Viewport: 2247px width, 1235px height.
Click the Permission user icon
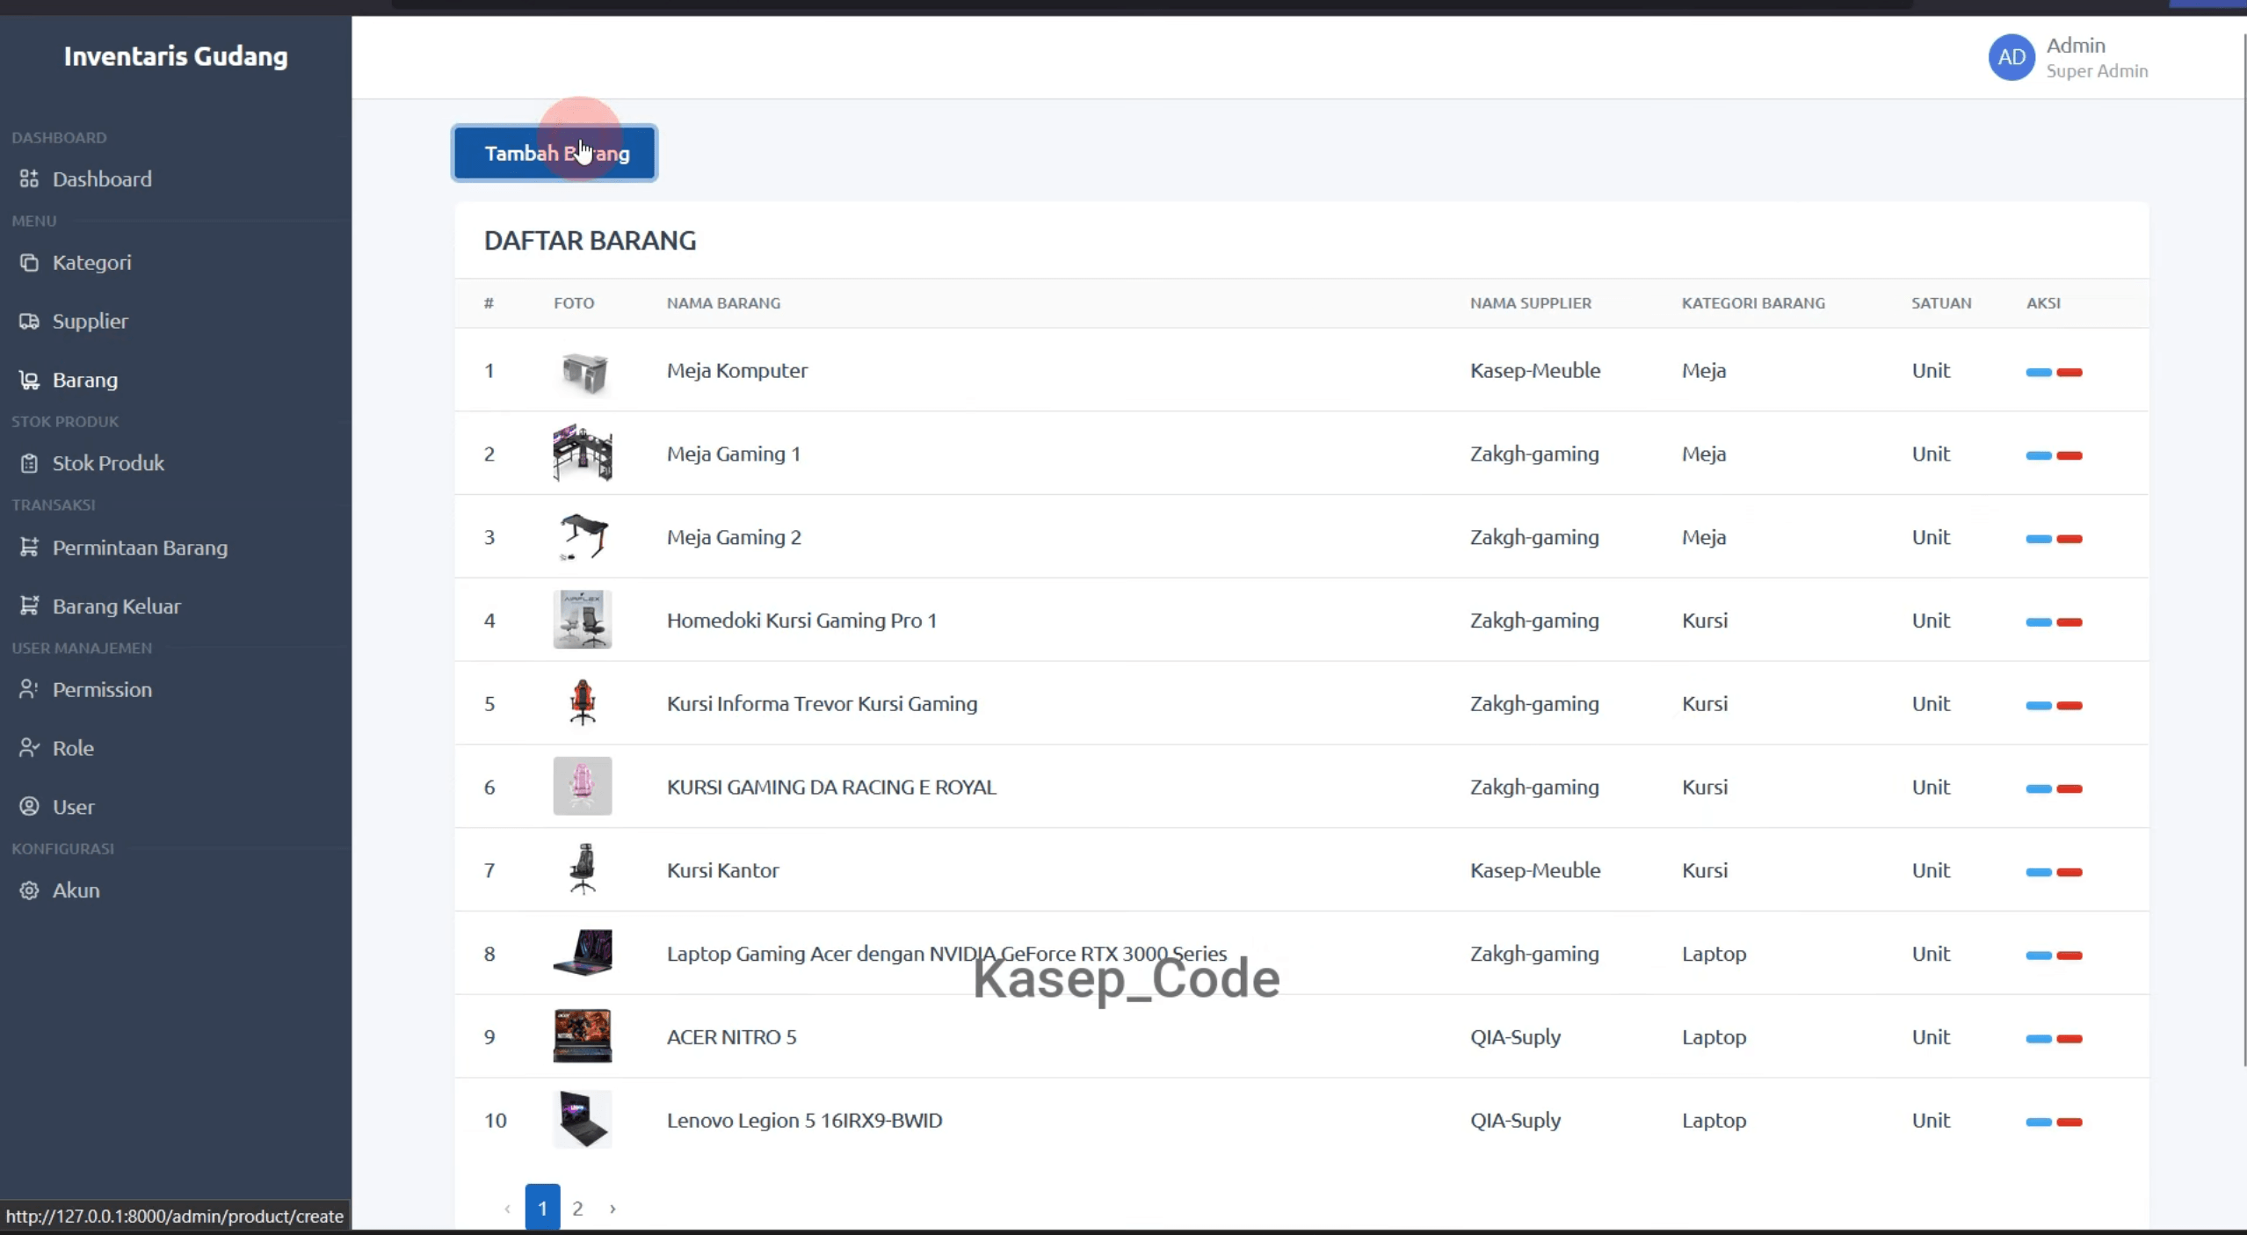pos(29,689)
